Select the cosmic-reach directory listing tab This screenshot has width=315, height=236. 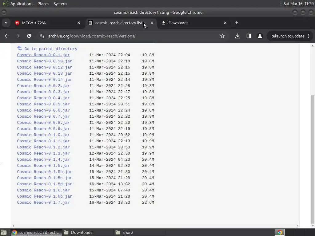[121, 23]
